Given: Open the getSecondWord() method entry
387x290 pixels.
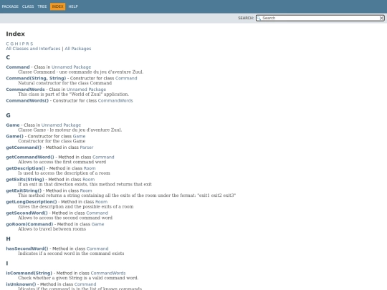Looking at the screenshot, I should (27, 213).
